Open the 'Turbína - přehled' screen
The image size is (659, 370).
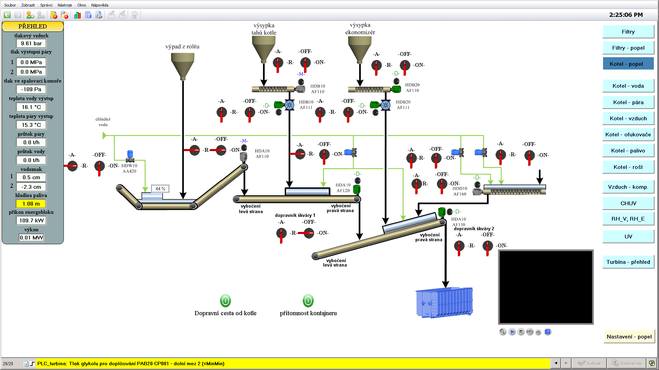click(x=628, y=262)
